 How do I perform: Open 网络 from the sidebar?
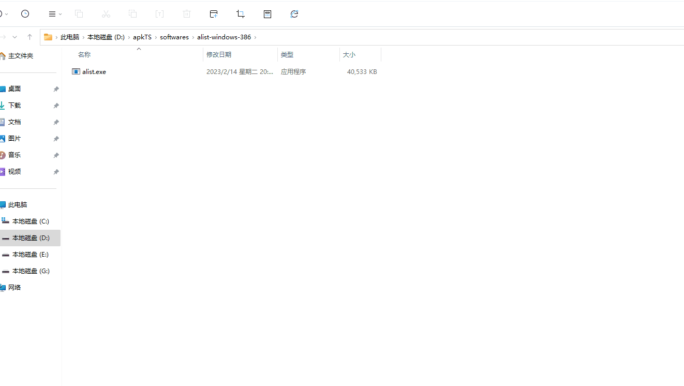14,287
